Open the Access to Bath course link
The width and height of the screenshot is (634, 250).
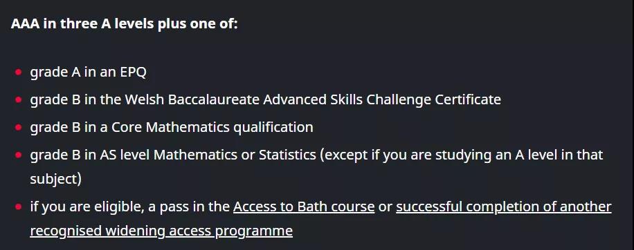(304, 207)
